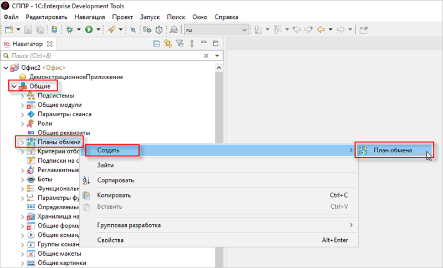This screenshot has height=268, width=443.
Task: Click the Link with Editor arrows icon
Action: pos(168,43)
